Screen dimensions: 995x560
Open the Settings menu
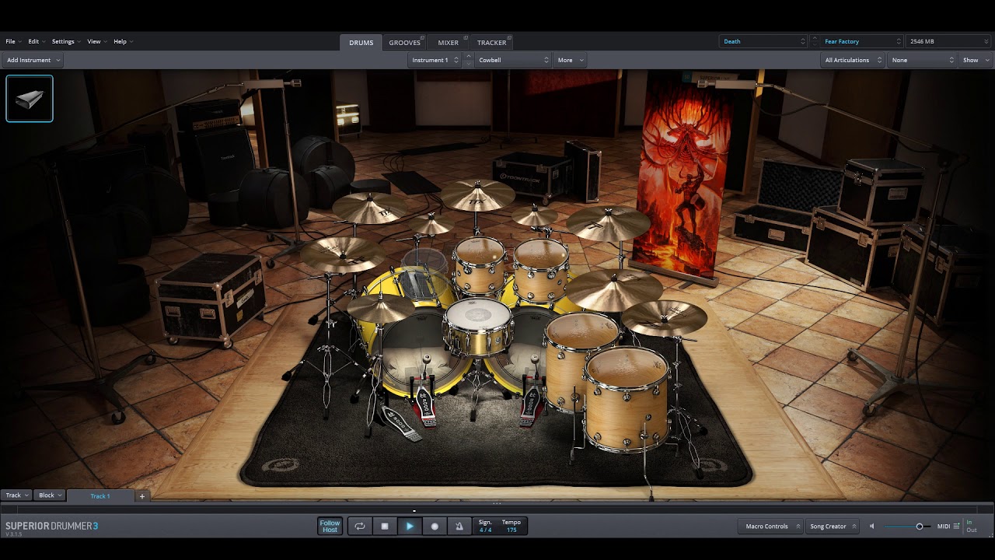(65, 41)
